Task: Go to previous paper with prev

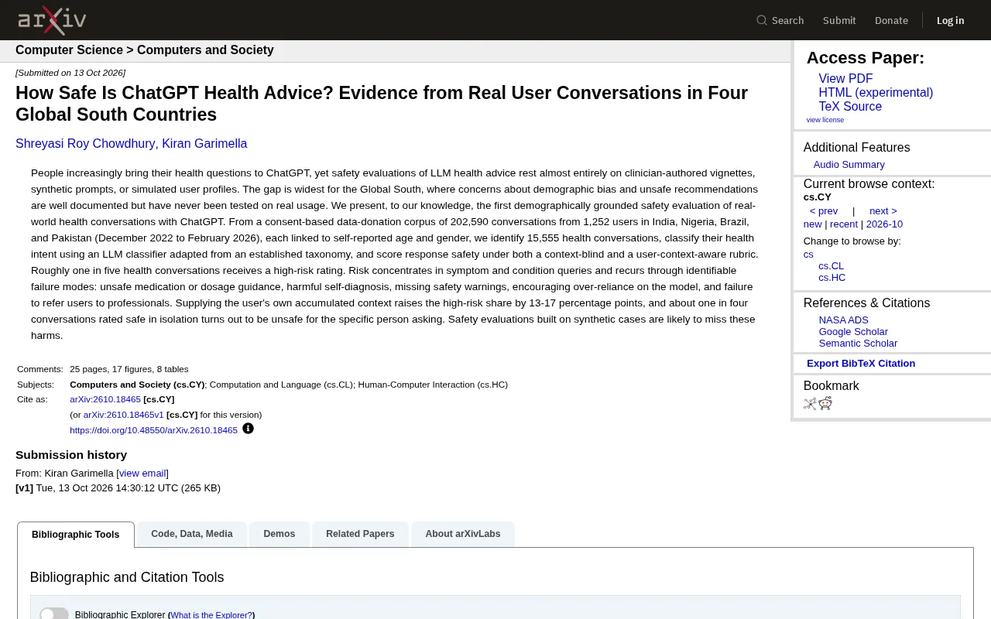Action: (x=824, y=211)
